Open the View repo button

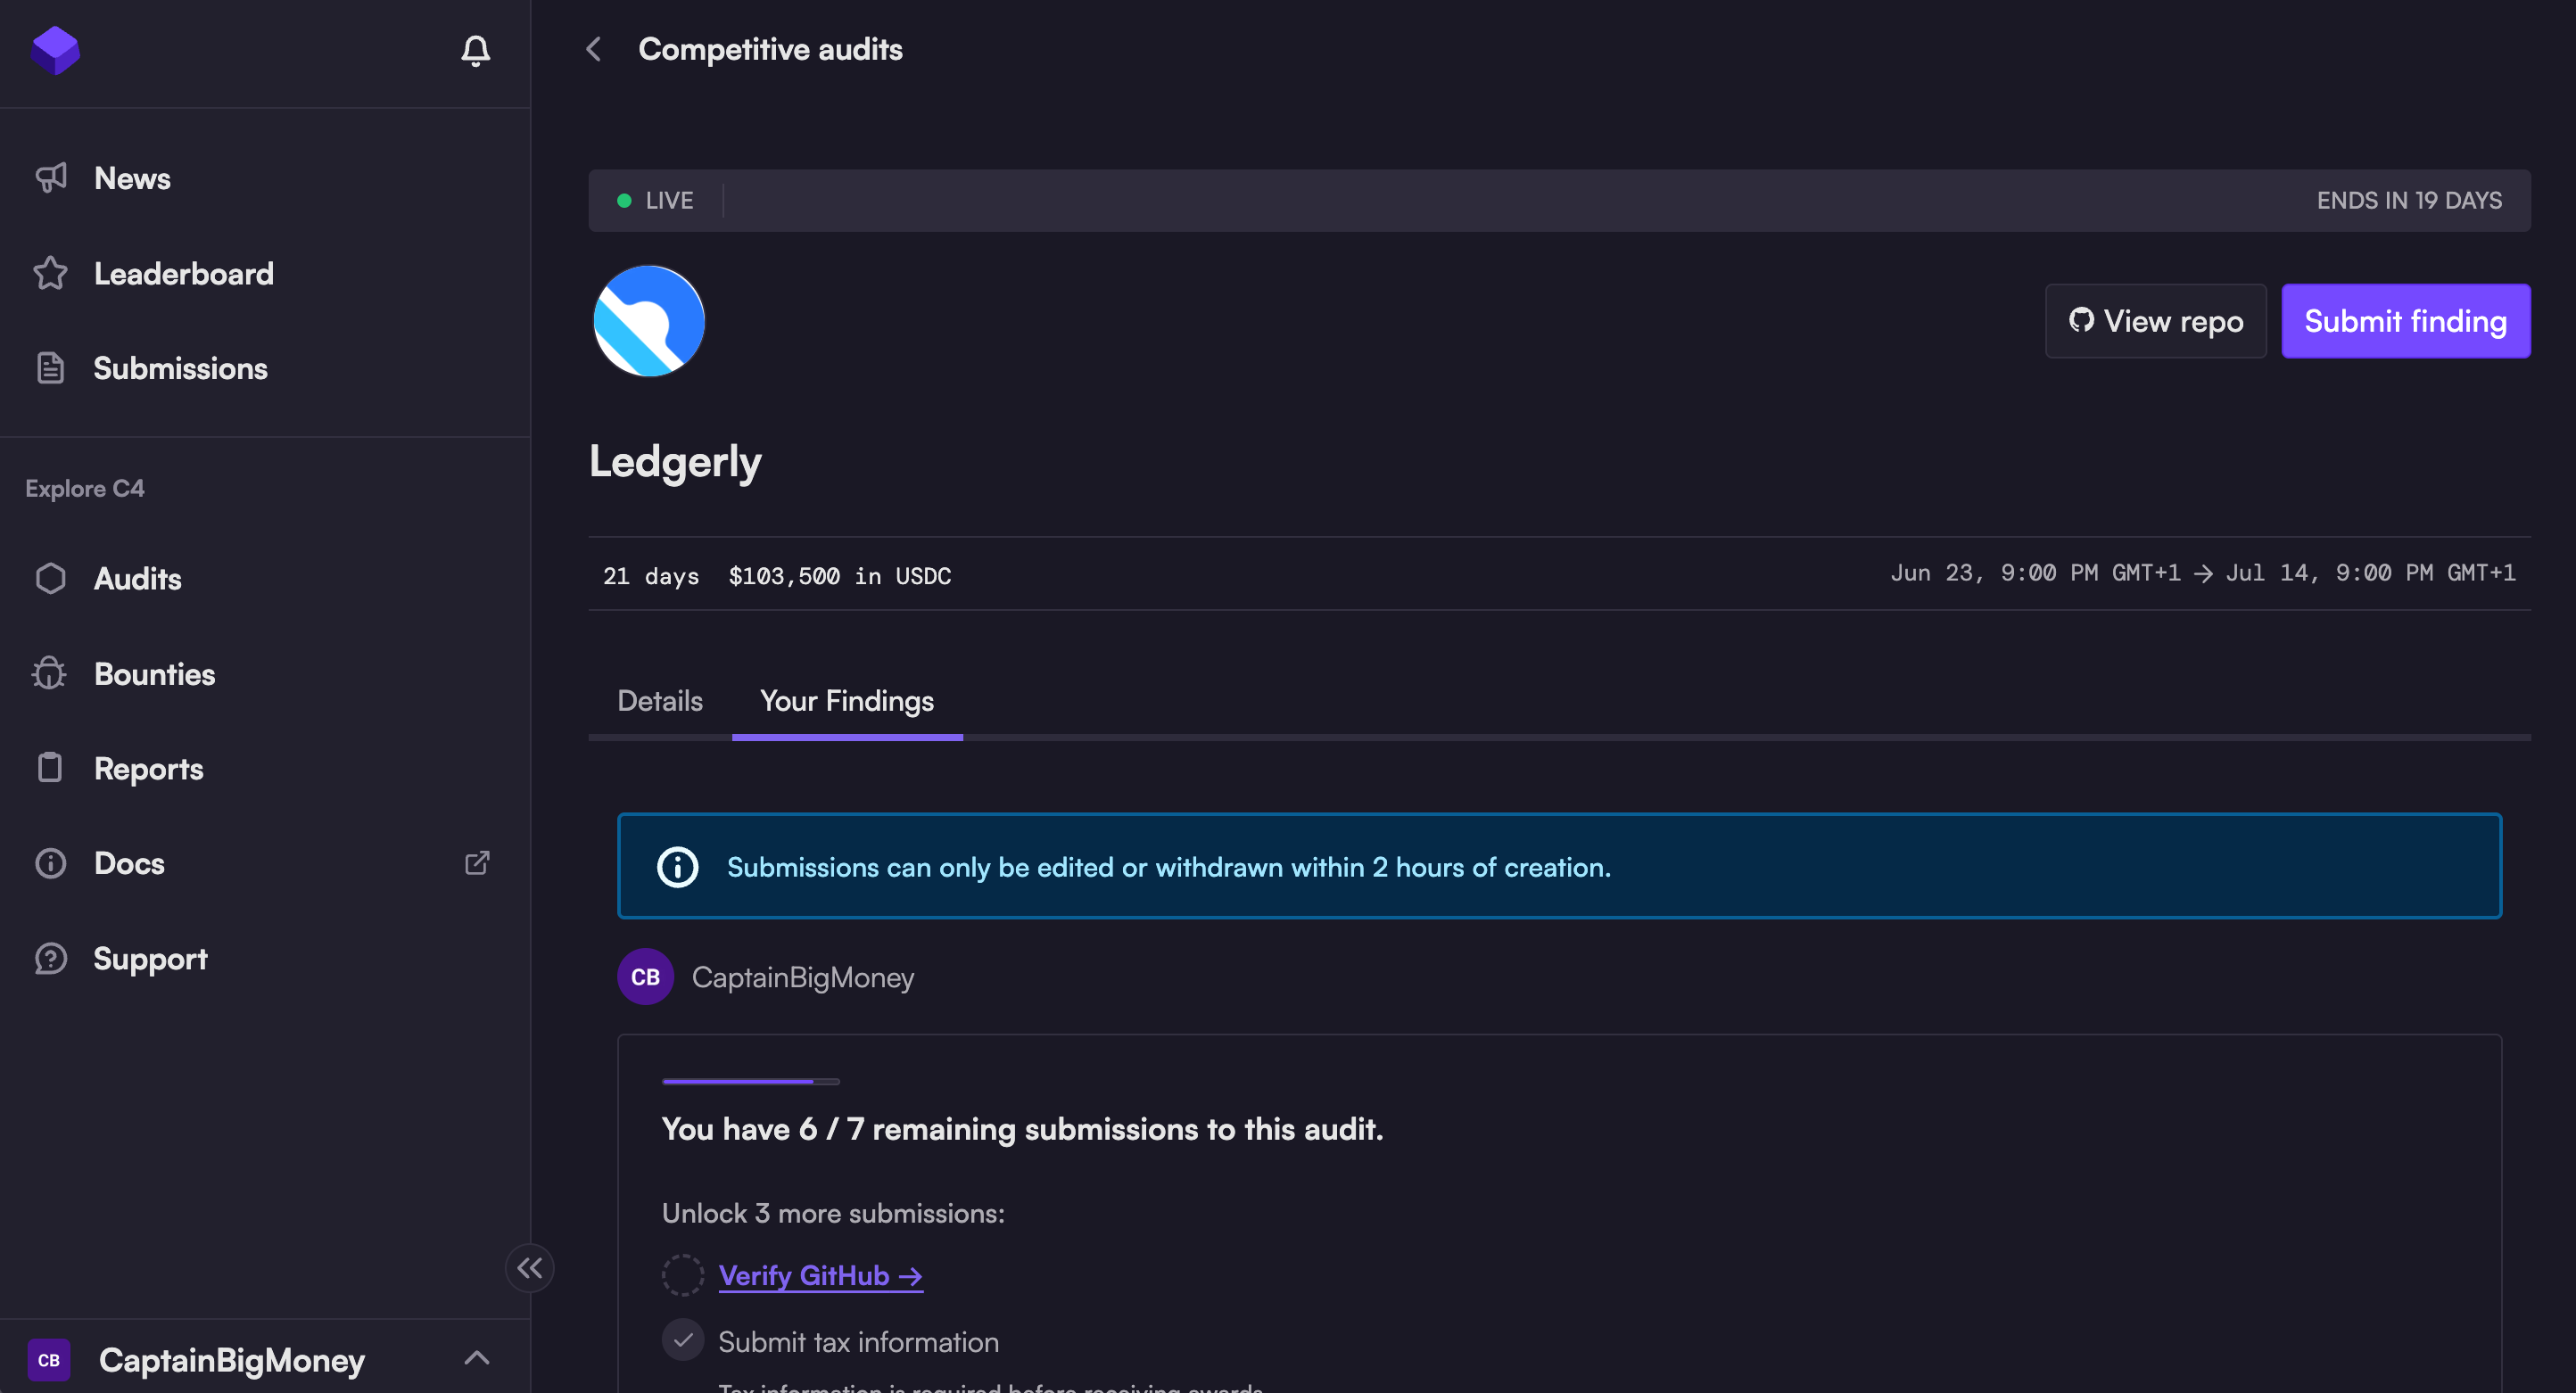coord(2155,321)
